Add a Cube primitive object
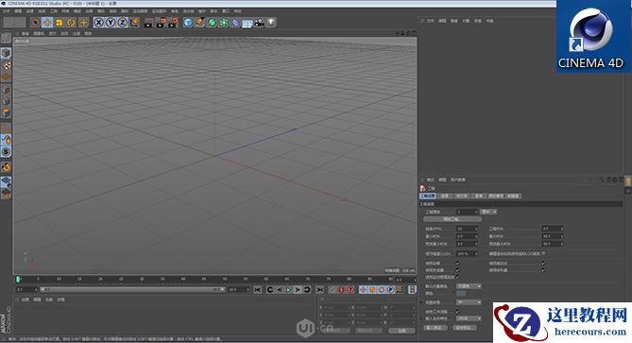 pos(188,23)
